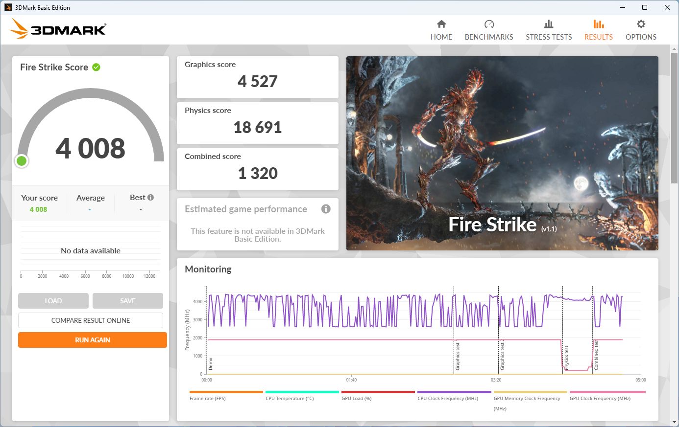Click the SAVE button

click(x=128, y=301)
